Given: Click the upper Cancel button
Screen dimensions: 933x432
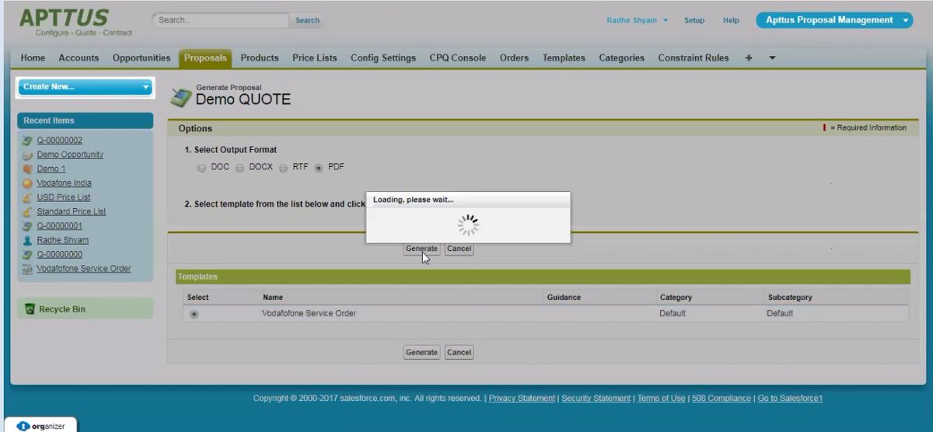Looking at the screenshot, I should coord(459,249).
